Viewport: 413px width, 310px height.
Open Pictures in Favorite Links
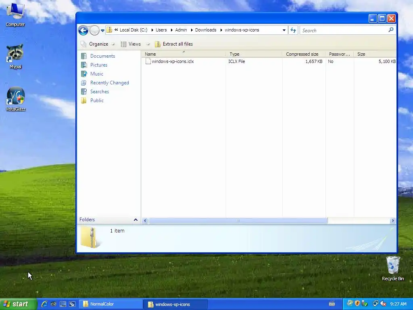[99, 65]
